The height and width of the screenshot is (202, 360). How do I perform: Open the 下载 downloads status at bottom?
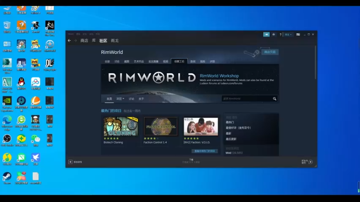pyautogui.click(x=191, y=161)
